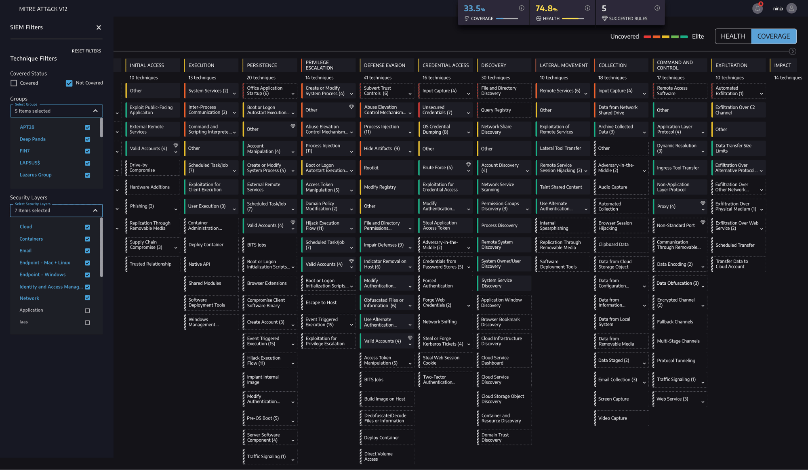Viewport: 808px width, 470px height.
Task: Click the red Uncovered legend swatch
Action: (x=647, y=37)
